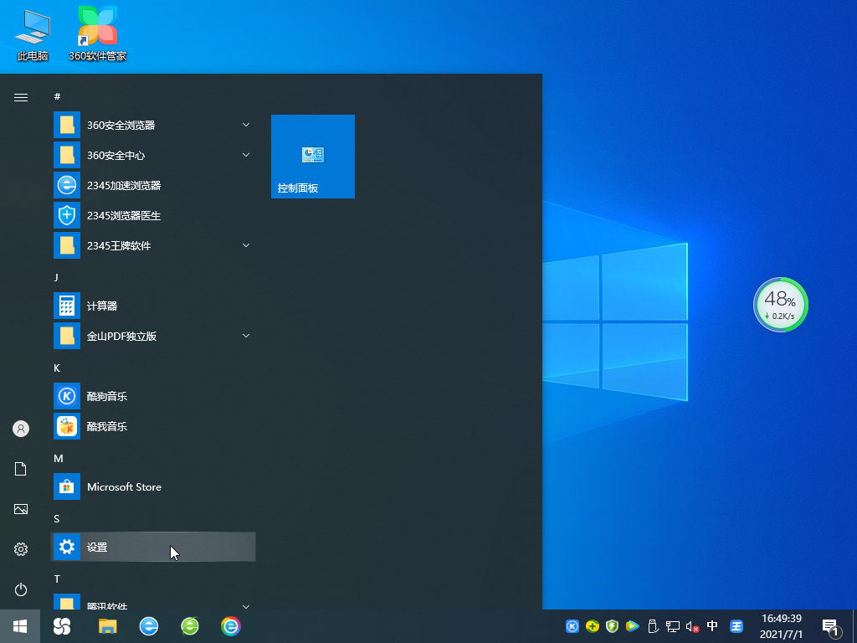Expand the 金山PDF独立版 group
Screen dimensions: 857x643
[246, 336]
